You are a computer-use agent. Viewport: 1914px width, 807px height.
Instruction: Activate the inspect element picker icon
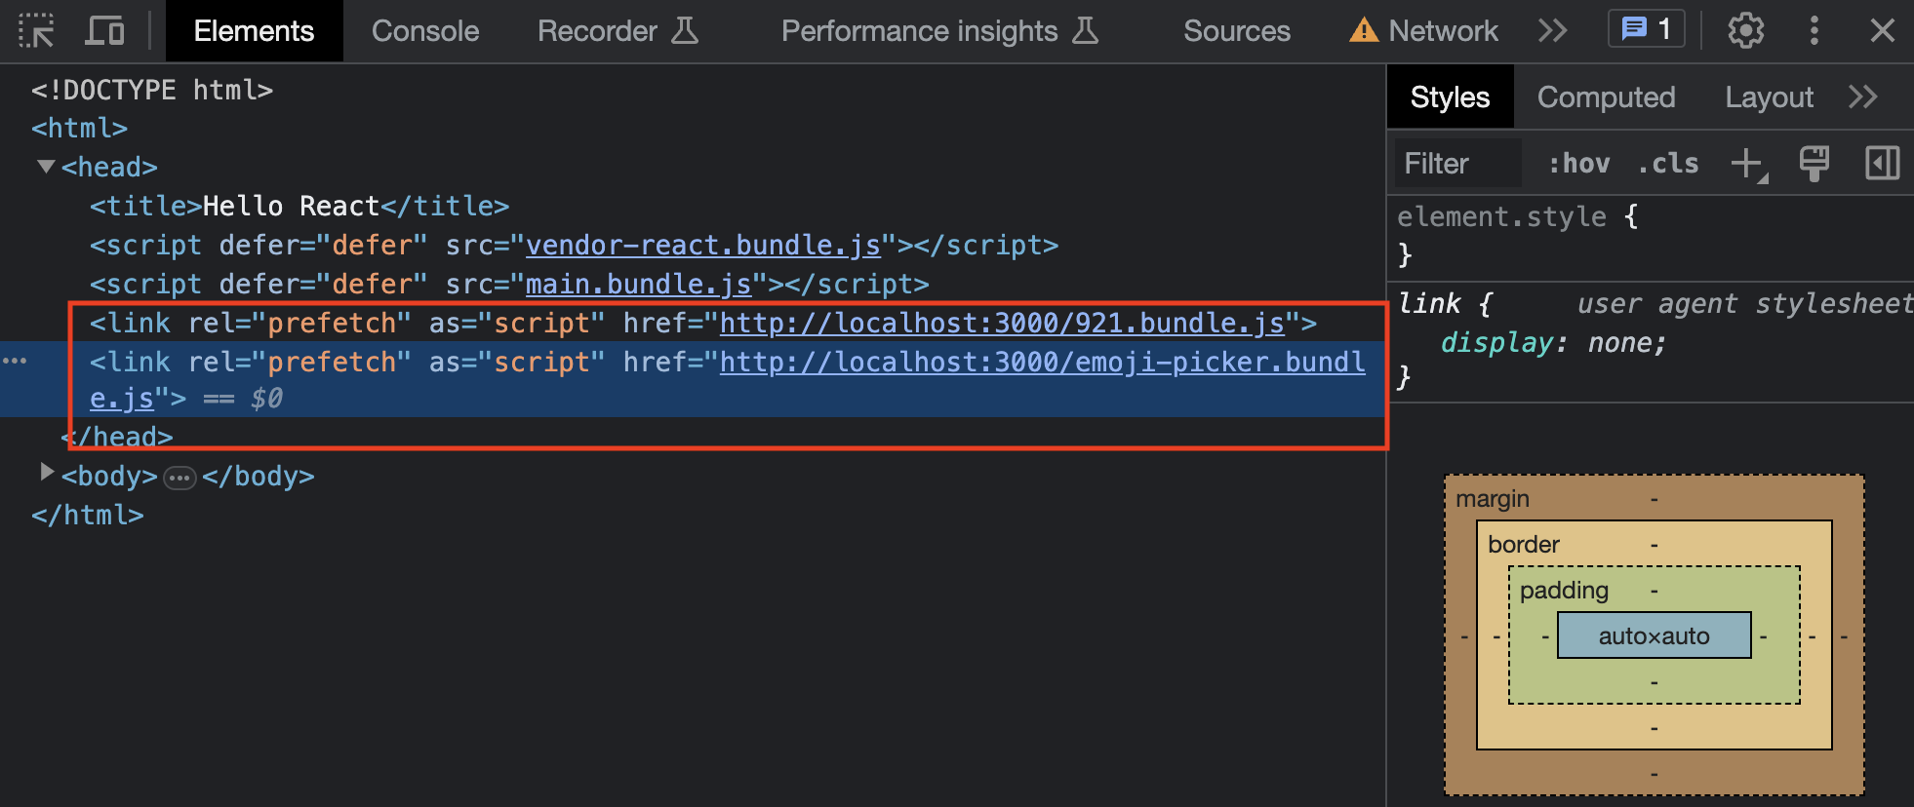(x=36, y=30)
